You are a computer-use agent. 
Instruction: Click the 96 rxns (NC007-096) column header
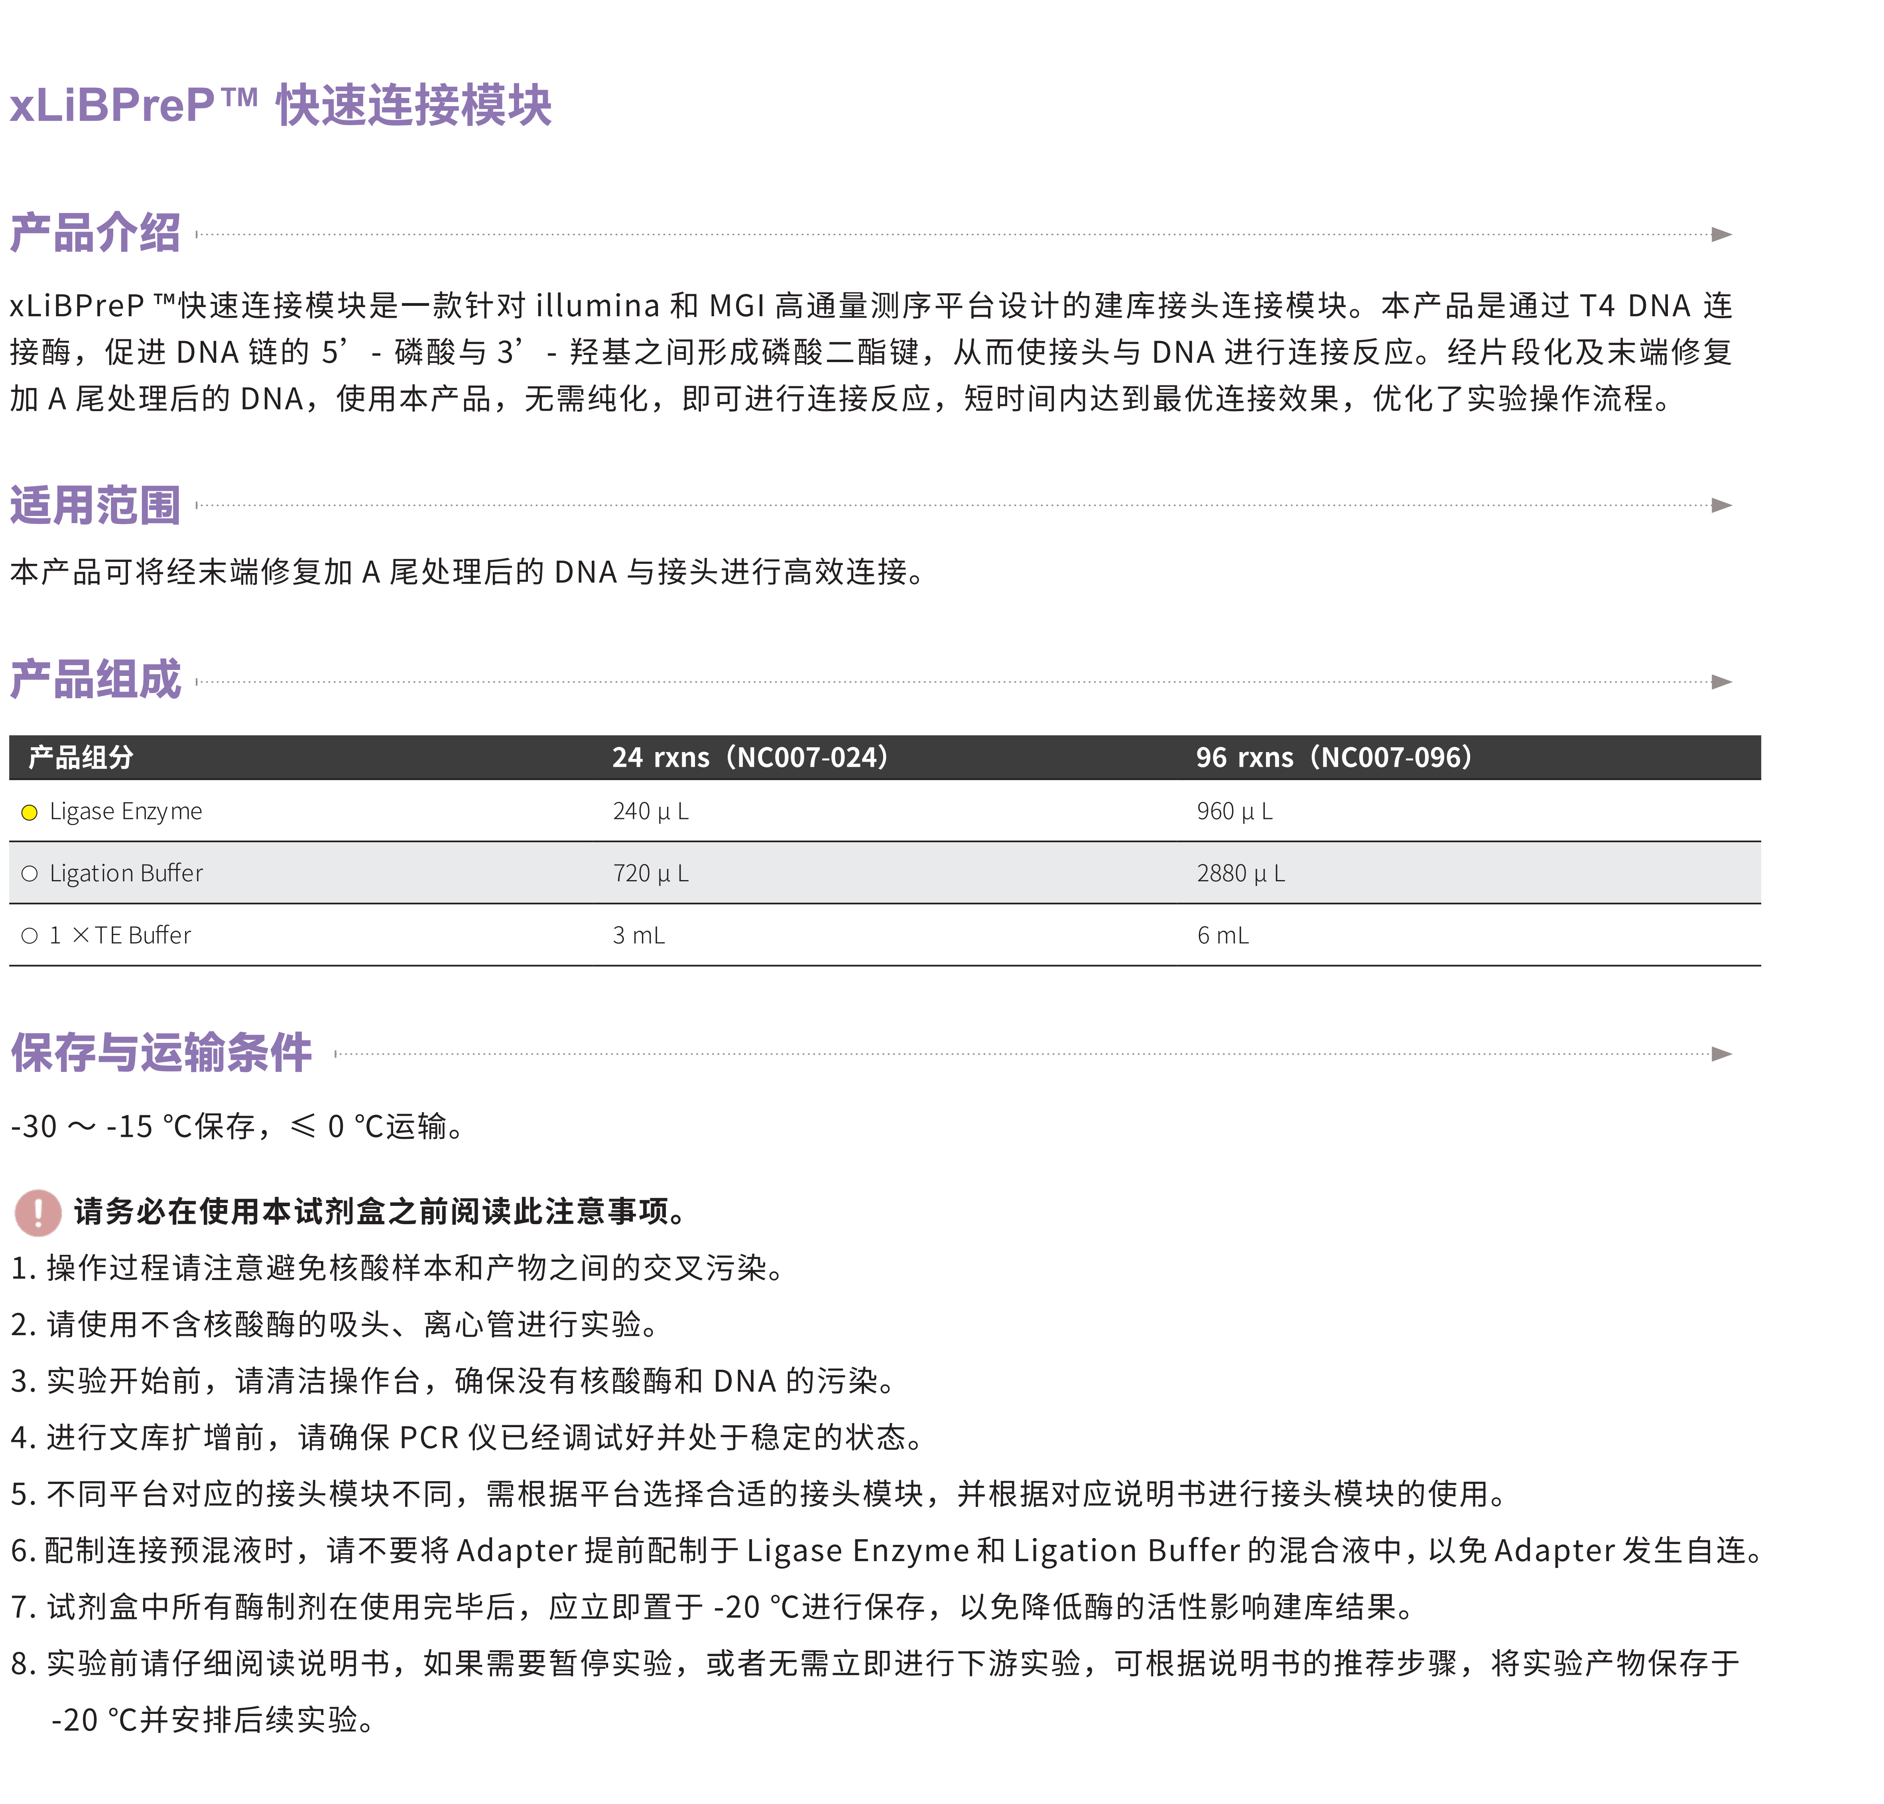coord(1334,757)
